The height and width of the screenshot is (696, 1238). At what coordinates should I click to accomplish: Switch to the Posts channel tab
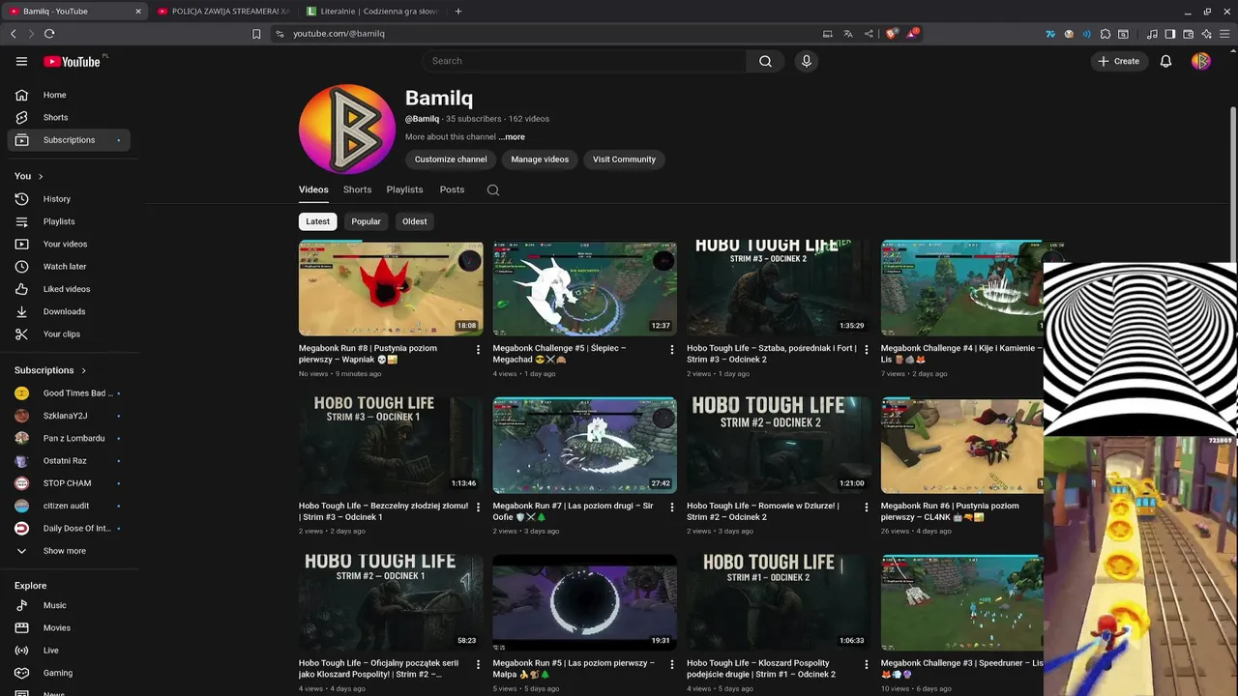coord(452,189)
